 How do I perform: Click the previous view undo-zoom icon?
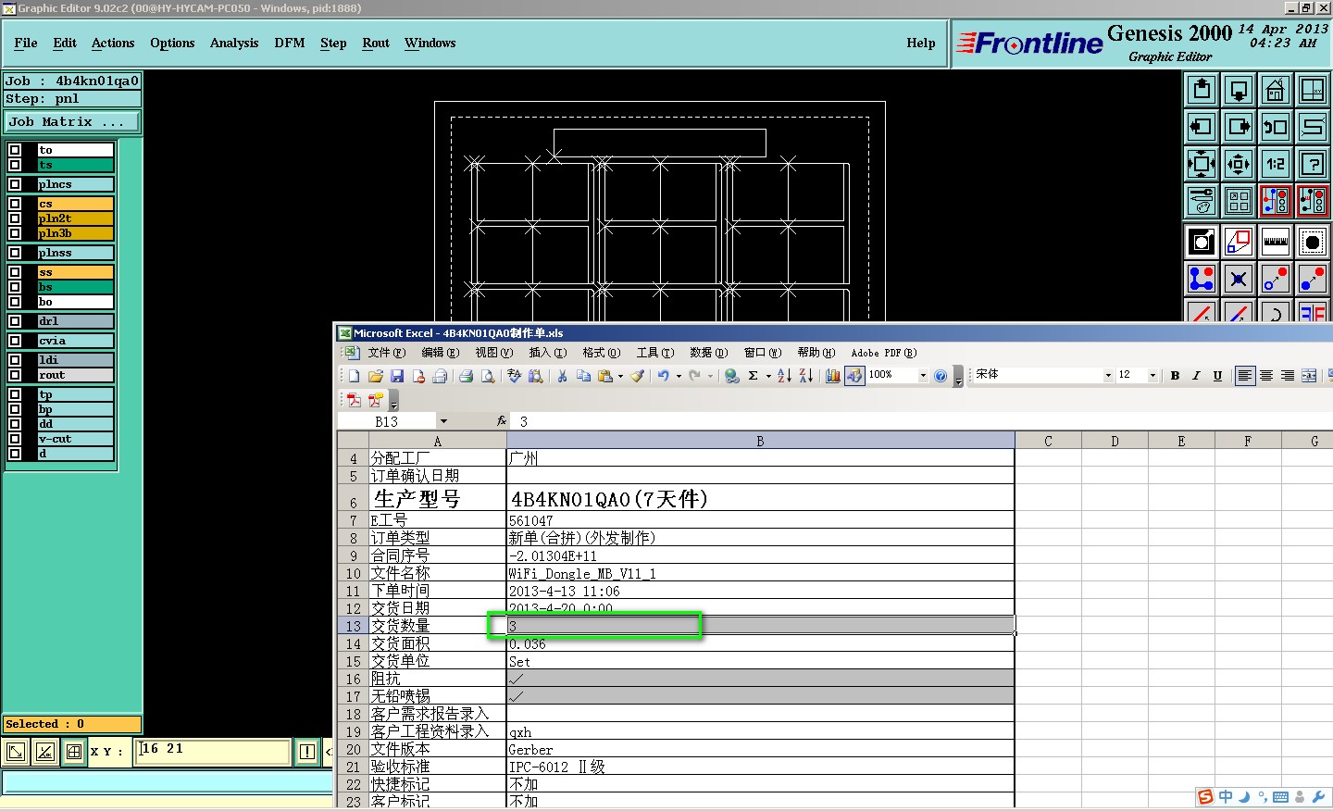[1276, 127]
